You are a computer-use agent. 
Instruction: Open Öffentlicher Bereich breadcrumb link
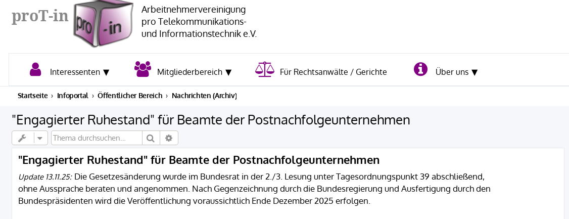130,96
